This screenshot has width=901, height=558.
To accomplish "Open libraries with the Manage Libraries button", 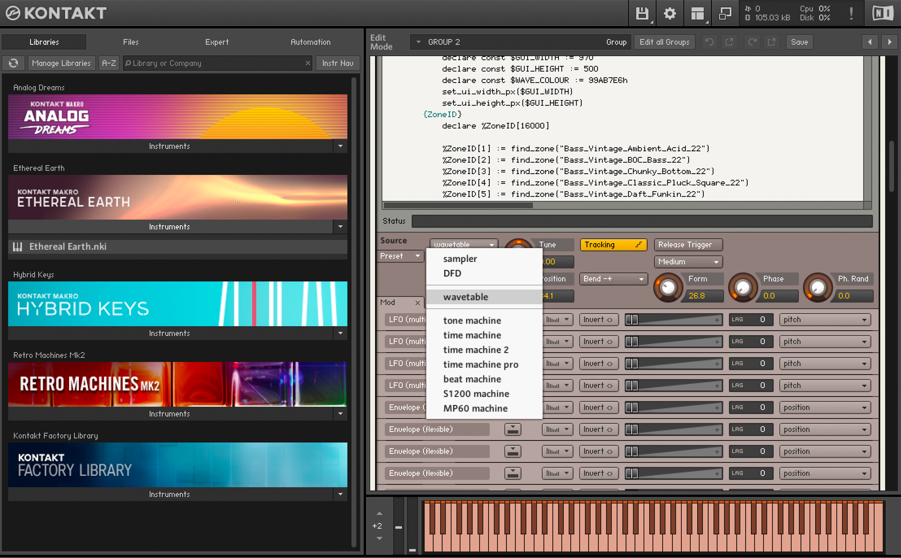I will 61,63.
